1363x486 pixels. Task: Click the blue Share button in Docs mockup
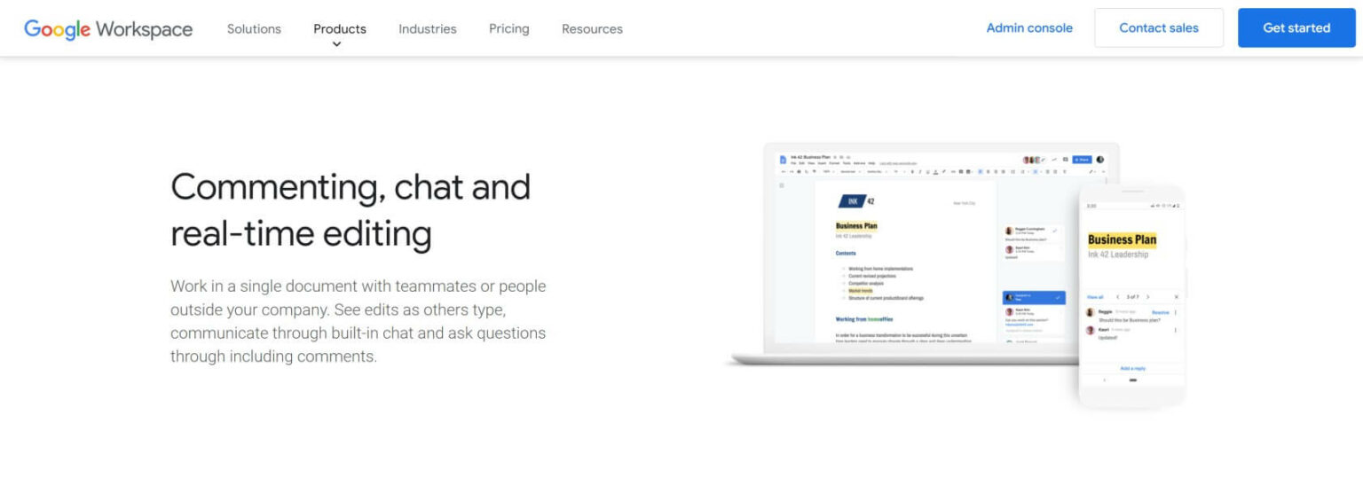click(x=1081, y=160)
